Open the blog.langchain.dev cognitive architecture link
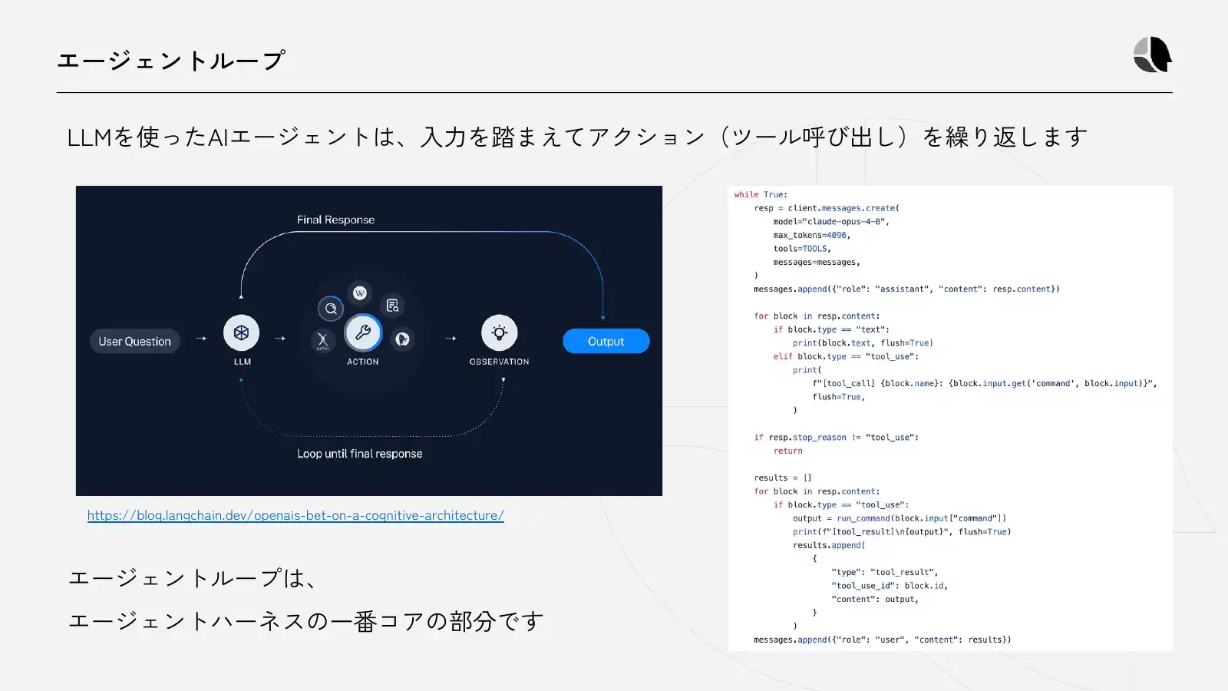Image resolution: width=1228 pixels, height=691 pixels. point(295,515)
